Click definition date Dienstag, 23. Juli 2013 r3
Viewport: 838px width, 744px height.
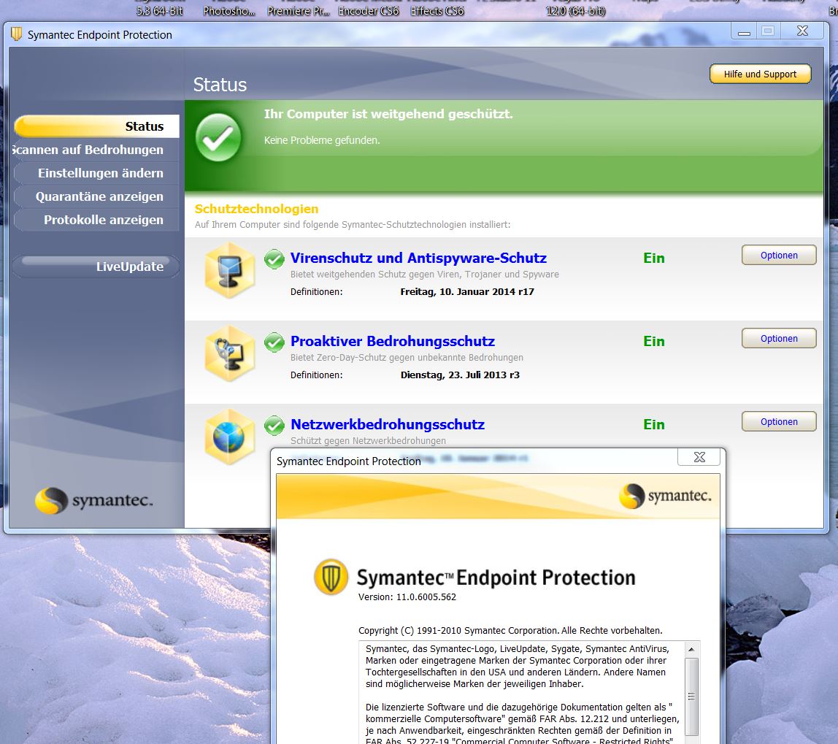tap(460, 375)
